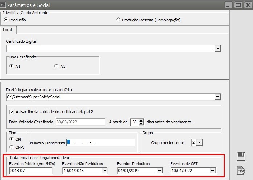Screen dimensions: 253x180
Task: Switch to the Local tab
Action: 8,30
